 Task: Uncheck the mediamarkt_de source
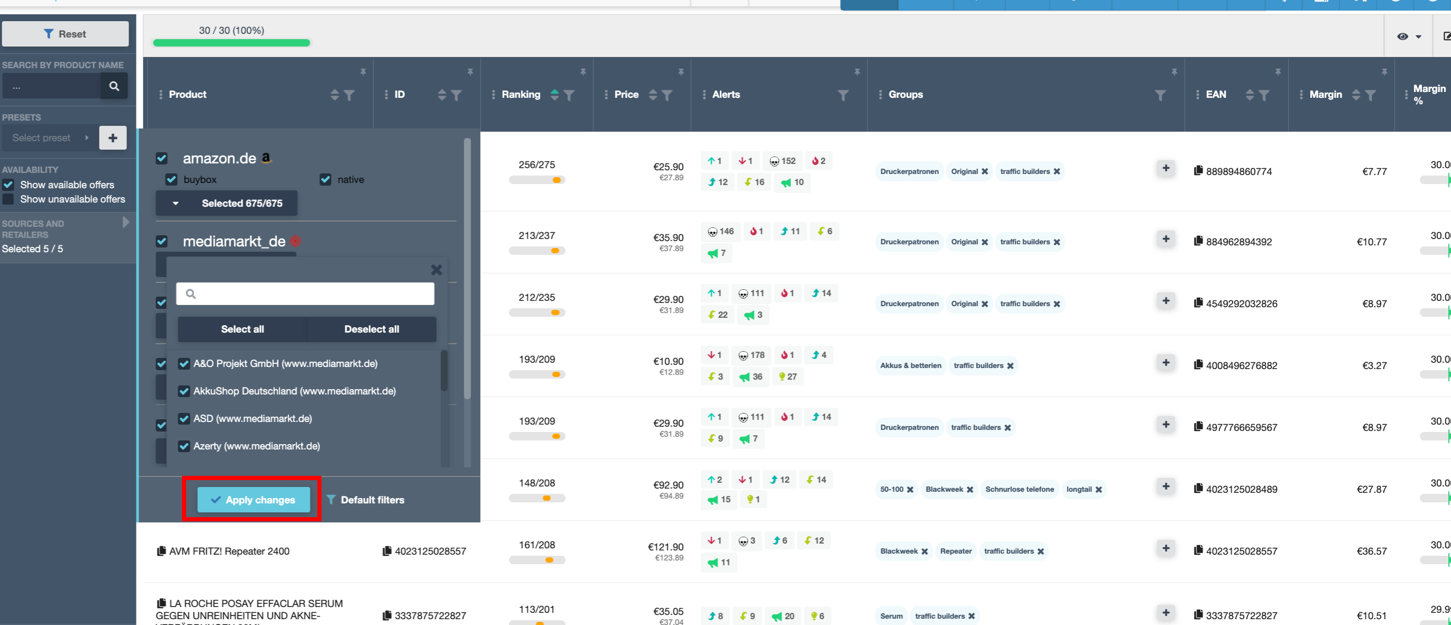click(x=162, y=241)
